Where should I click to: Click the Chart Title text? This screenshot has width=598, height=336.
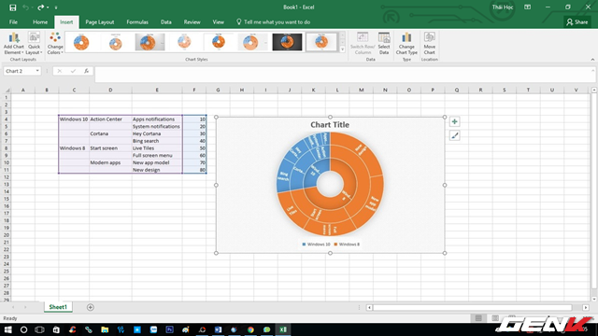pos(330,124)
